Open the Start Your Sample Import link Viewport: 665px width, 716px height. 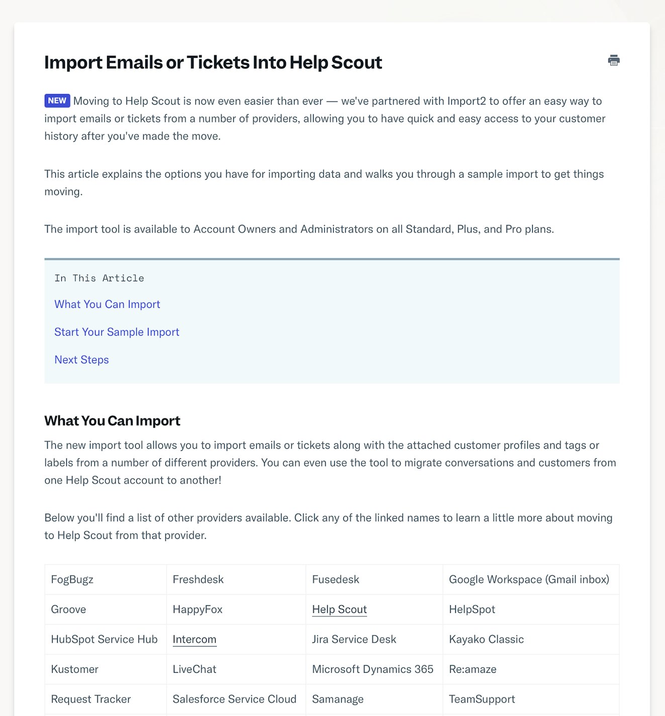[117, 332]
